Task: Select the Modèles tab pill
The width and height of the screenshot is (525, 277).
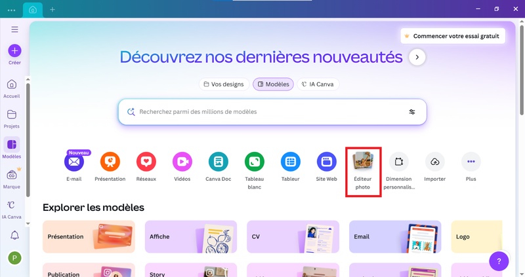Action: [273, 84]
